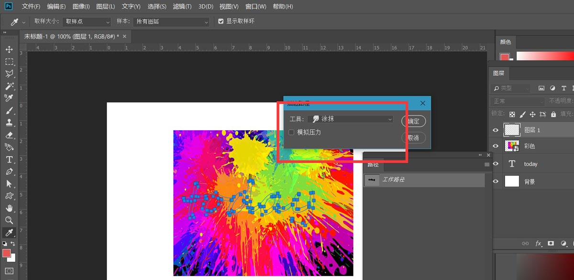Click 取消 in the stroke path dialog

[x=413, y=138]
